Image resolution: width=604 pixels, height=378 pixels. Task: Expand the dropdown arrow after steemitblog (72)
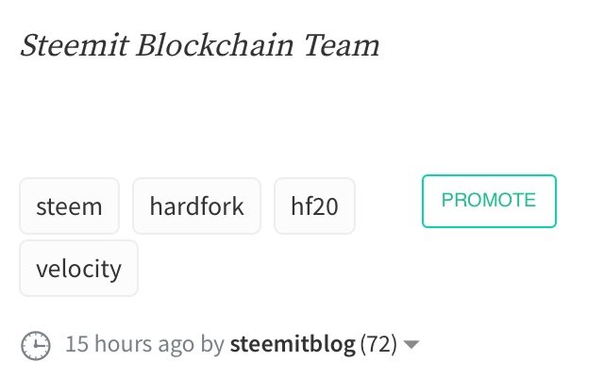click(411, 345)
